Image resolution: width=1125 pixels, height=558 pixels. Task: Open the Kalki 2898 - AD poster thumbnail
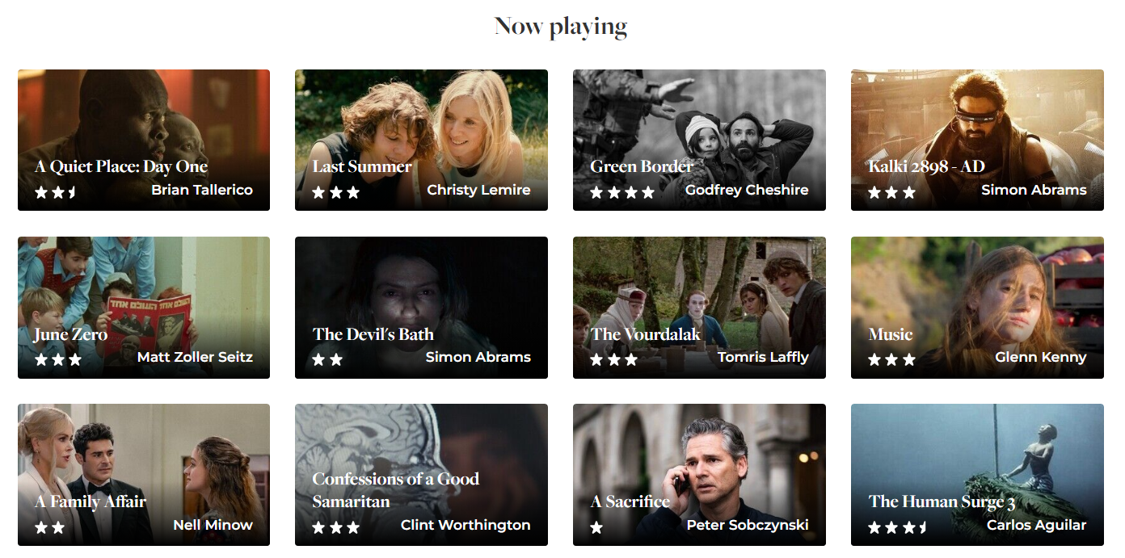pyautogui.click(x=977, y=140)
